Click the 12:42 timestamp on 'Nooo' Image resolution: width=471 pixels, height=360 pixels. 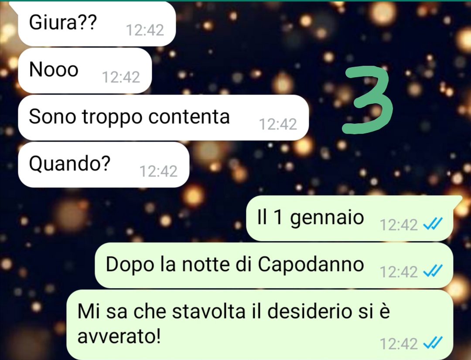tap(121, 77)
